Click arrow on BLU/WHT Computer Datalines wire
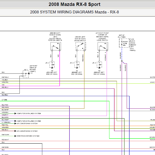Image resolution: width=155 pixels, height=155 pixels. 15,121
